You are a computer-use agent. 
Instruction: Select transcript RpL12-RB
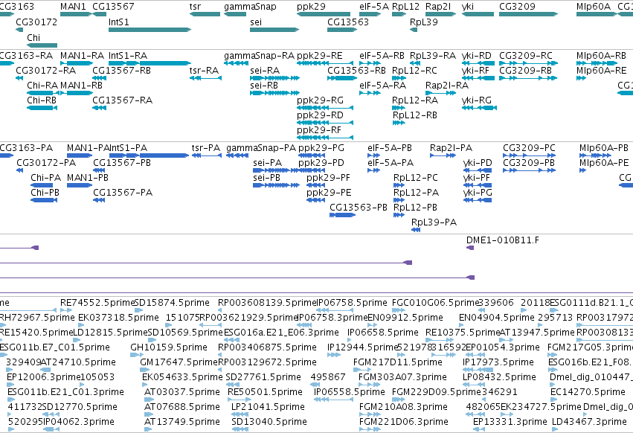click(x=414, y=115)
